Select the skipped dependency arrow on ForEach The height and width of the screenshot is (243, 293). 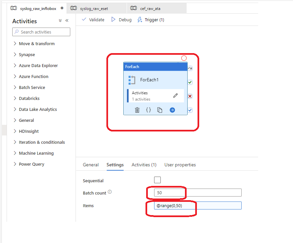(x=190, y=68)
